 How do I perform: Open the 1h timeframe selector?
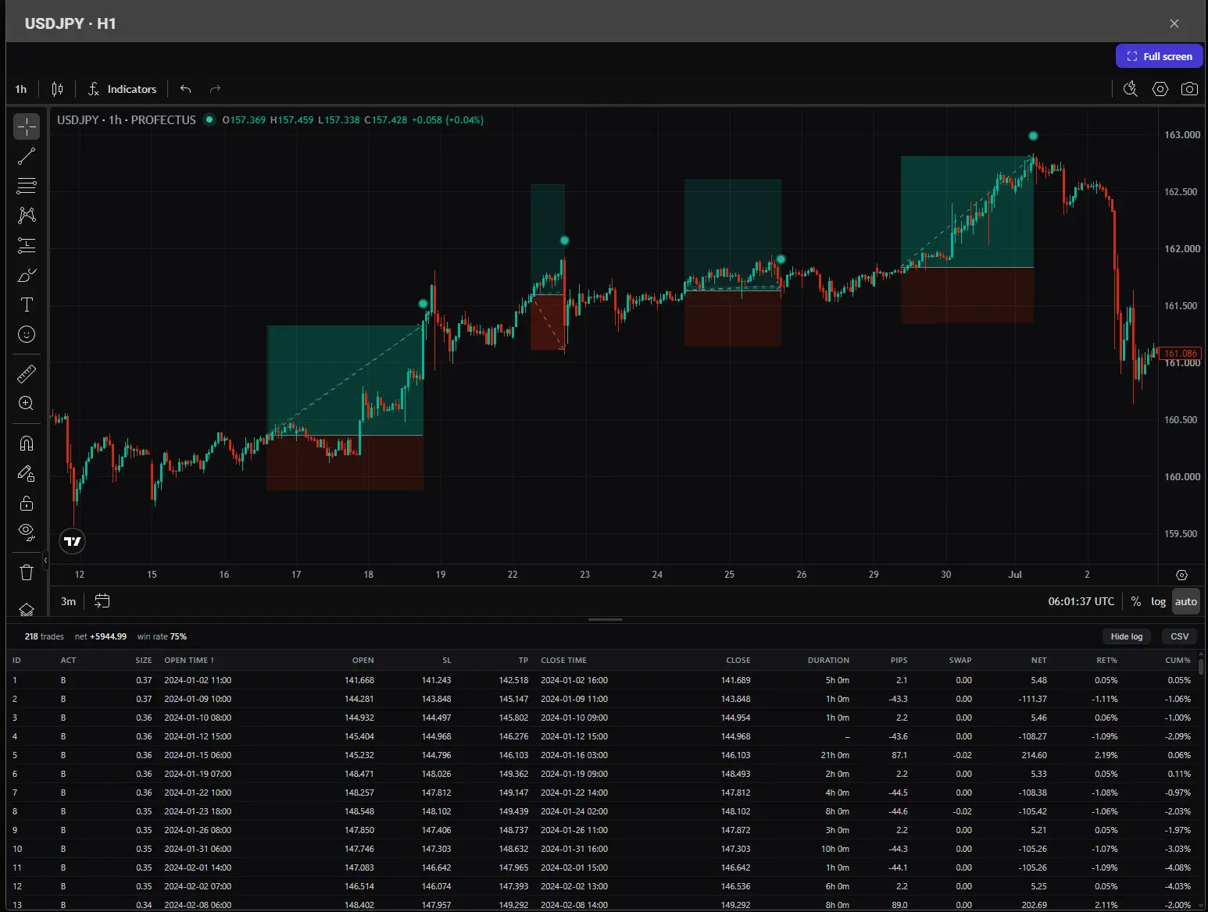[21, 89]
